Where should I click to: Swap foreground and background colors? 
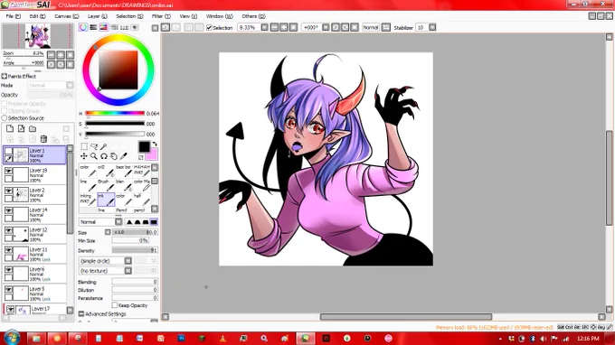[155, 144]
